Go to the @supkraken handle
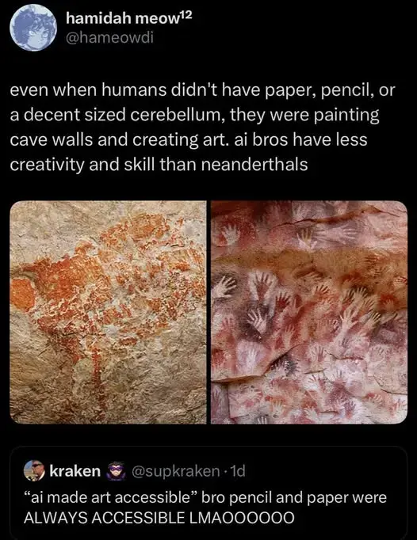Screen dimensions: 417x540 [x=175, y=471]
